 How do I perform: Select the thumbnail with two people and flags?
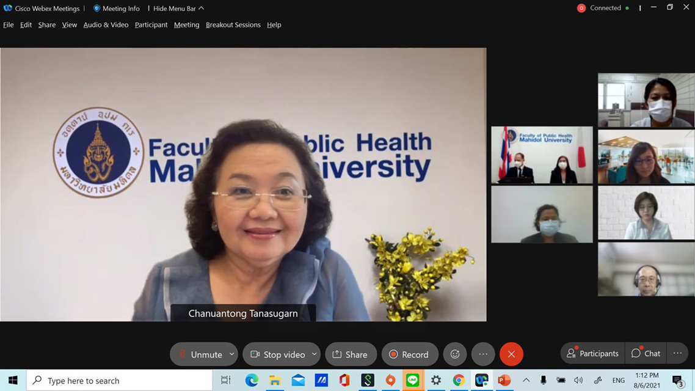pyautogui.click(x=542, y=155)
